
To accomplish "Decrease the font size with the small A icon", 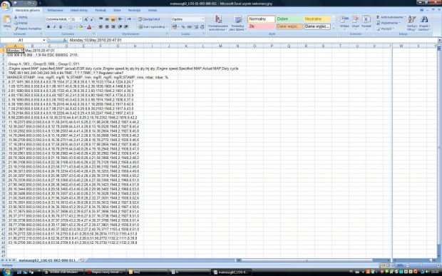I will click(x=92, y=19).
